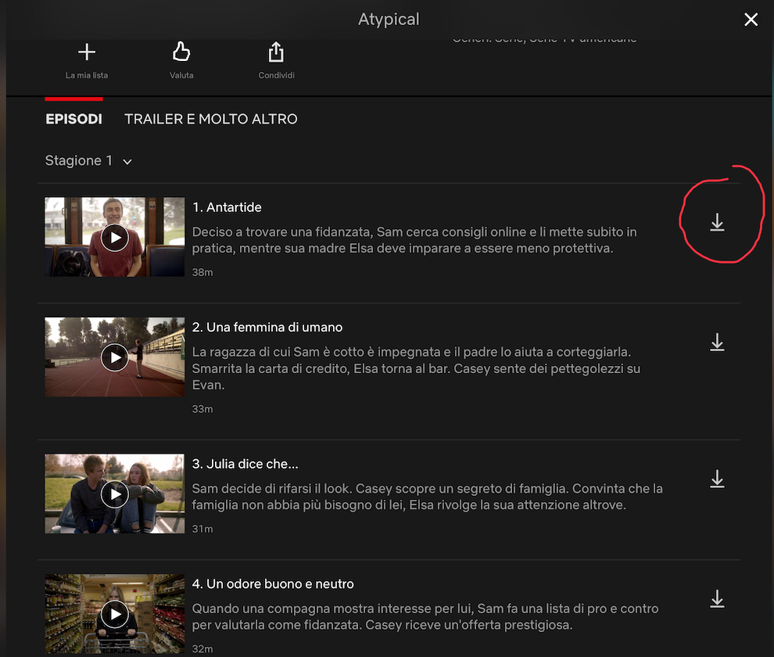Play episode 1 Antartide thumbnail

click(114, 238)
